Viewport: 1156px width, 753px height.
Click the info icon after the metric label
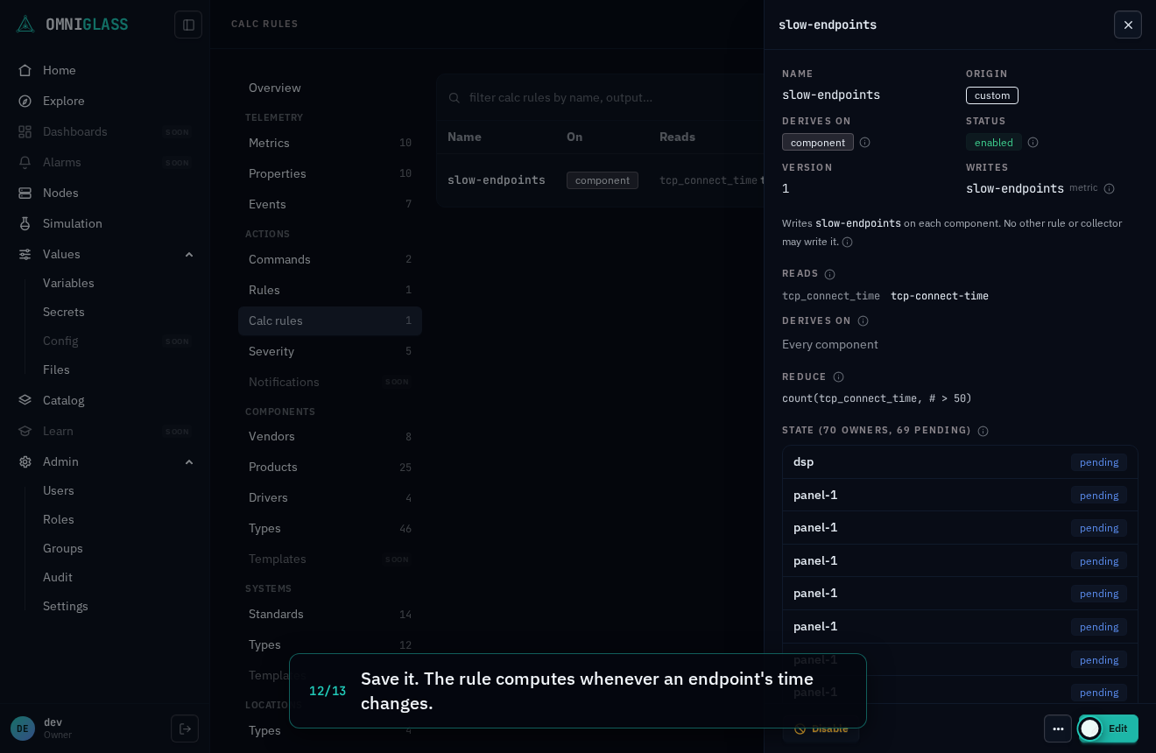click(1110, 189)
